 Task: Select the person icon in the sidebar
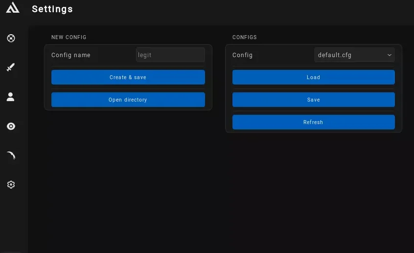[11, 97]
